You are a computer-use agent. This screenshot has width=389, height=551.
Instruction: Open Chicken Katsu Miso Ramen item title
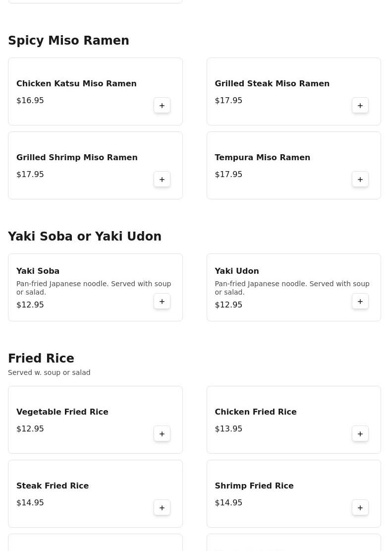point(76,84)
